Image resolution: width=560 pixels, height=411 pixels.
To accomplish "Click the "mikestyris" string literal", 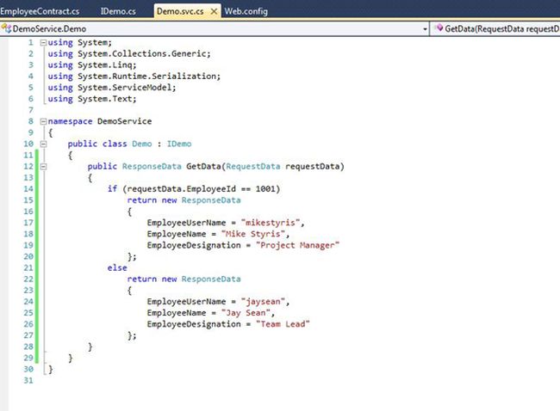I will 271,223.
